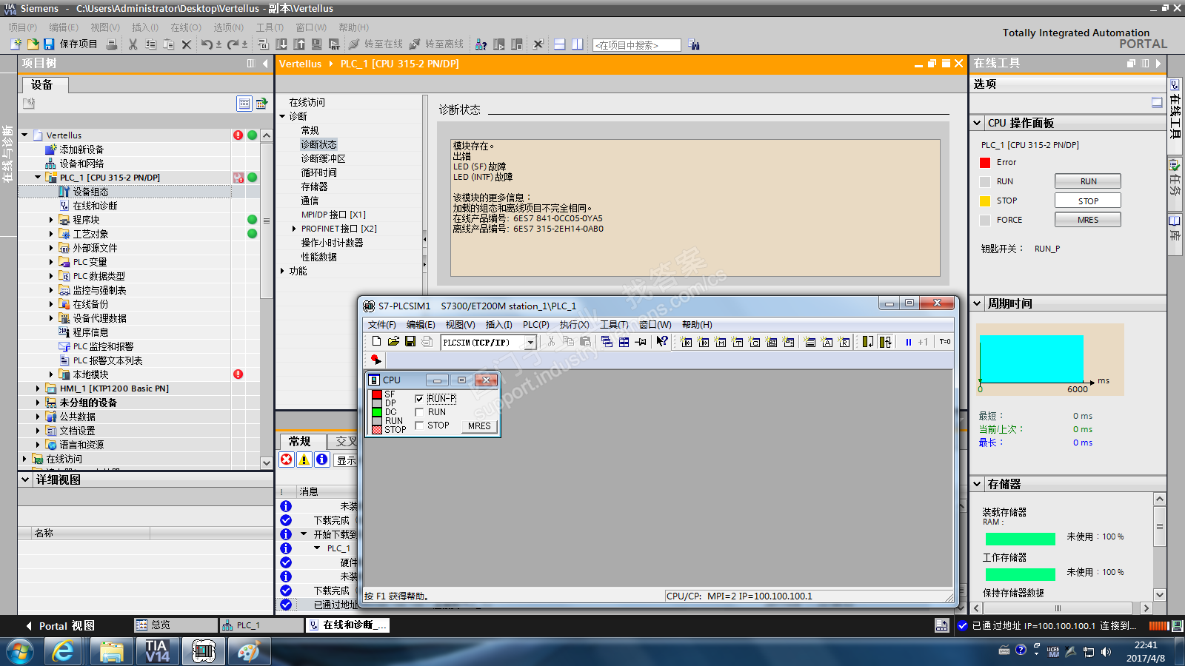This screenshot has height=666, width=1185.
Task: Click STOP button in CPU operator panel
Action: click(x=1088, y=201)
